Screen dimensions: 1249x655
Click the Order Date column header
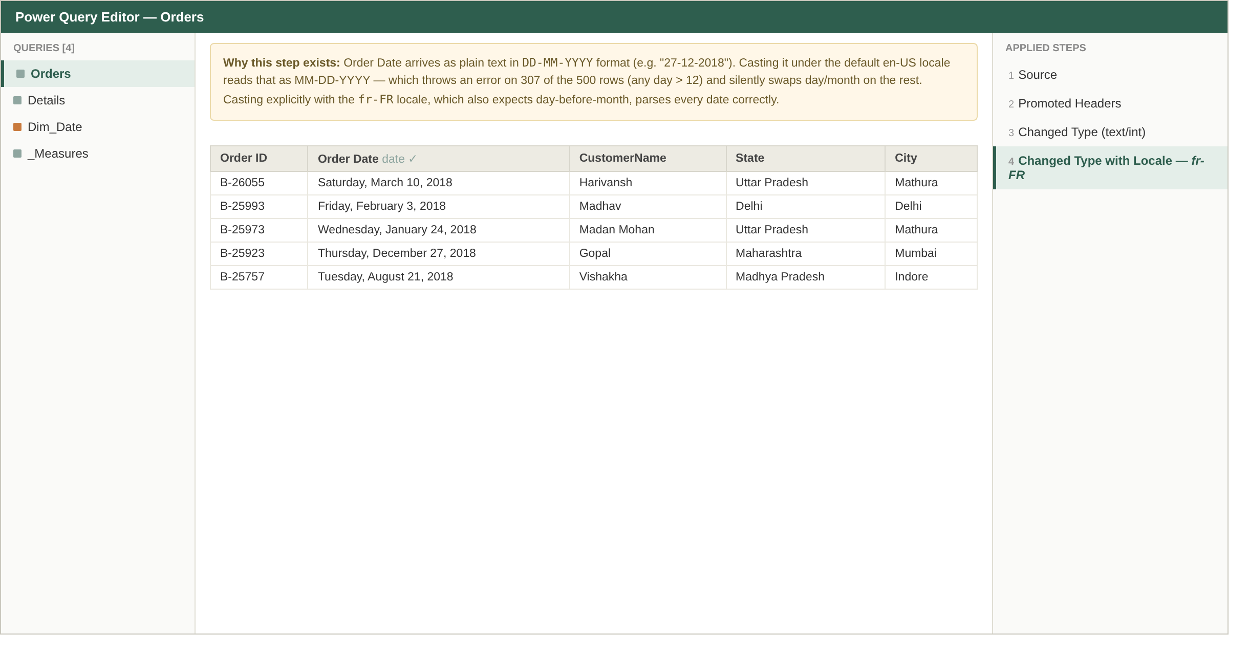click(439, 159)
